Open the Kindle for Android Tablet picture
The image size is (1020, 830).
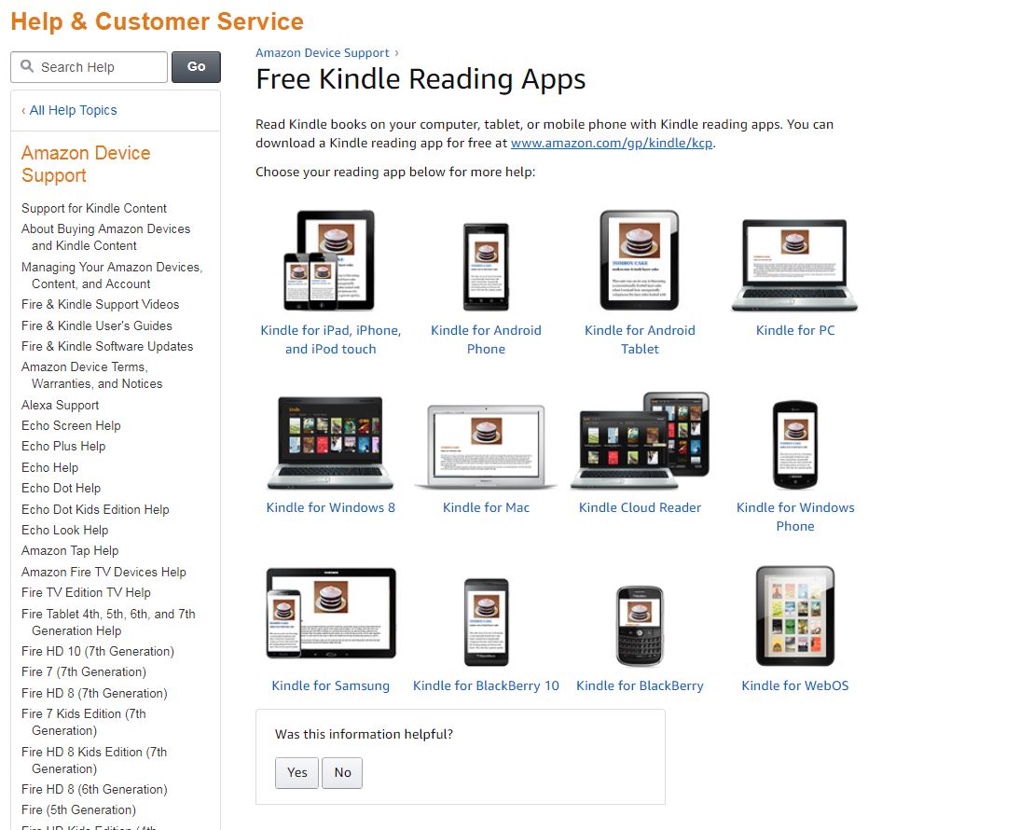[x=640, y=260]
